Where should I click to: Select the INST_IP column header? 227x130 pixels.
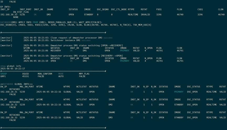click(5, 9)
